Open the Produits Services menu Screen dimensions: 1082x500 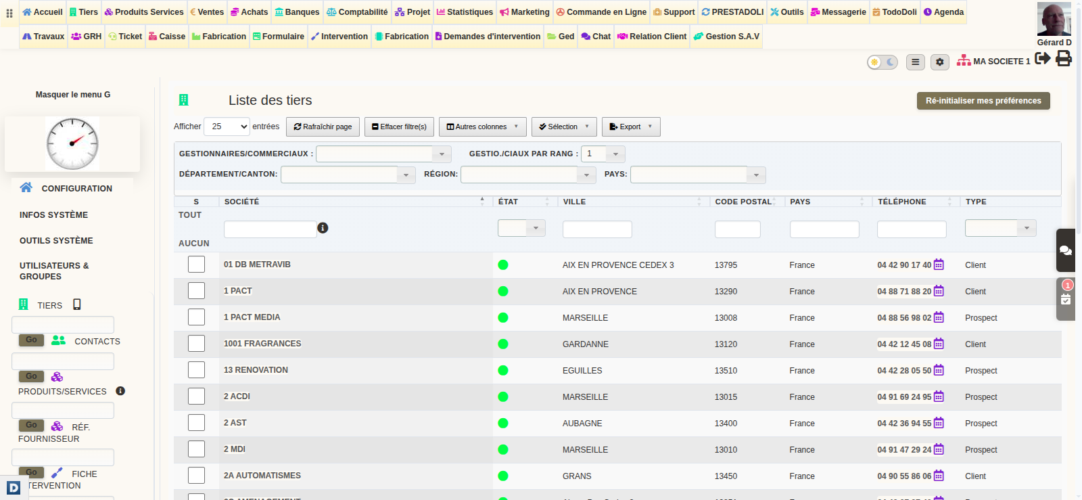tap(143, 12)
